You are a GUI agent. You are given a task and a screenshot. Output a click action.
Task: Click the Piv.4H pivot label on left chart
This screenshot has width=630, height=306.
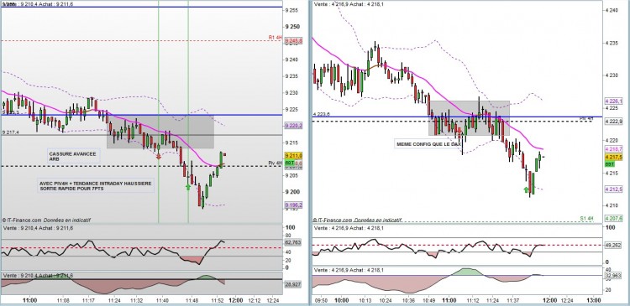pos(276,163)
